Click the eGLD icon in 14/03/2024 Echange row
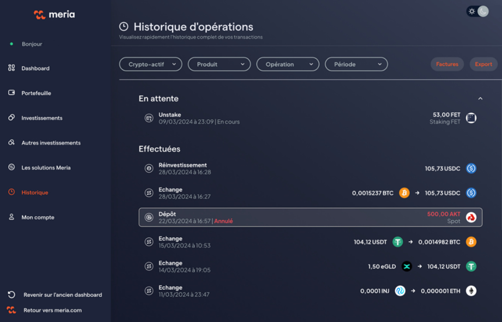 pyautogui.click(x=406, y=266)
